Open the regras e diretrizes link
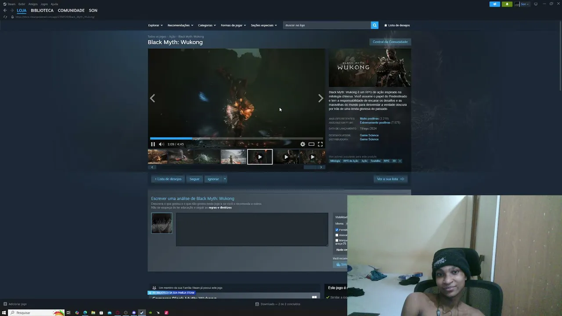Image resolution: width=562 pixels, height=316 pixels. (220, 208)
